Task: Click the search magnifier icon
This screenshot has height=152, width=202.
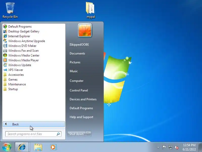Action: coord(58,134)
